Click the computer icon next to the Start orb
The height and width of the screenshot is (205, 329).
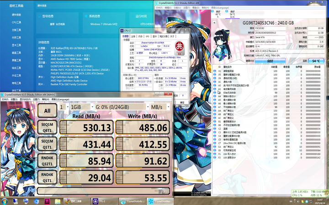pos(16,201)
